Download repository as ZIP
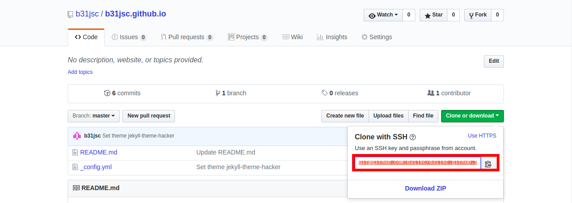The image size is (572, 203). pos(426,188)
